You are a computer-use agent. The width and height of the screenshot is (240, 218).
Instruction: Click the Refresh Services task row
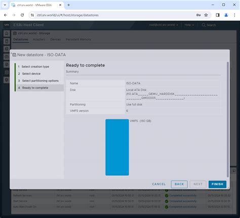point(122,196)
